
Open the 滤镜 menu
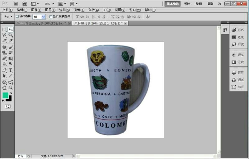pos(79,10)
